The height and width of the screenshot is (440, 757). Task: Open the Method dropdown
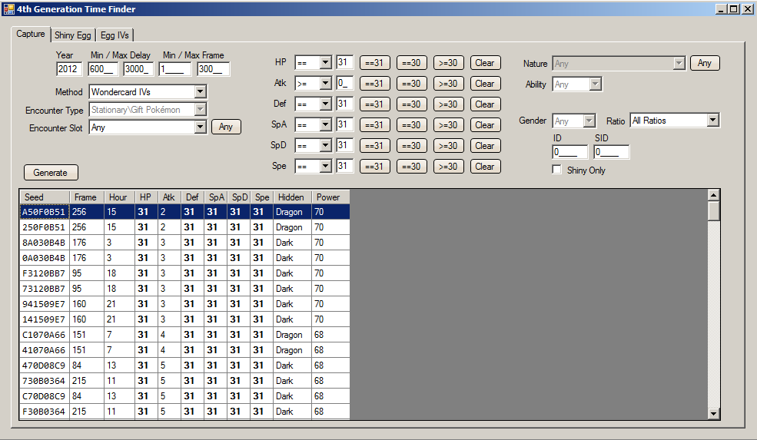[201, 91]
